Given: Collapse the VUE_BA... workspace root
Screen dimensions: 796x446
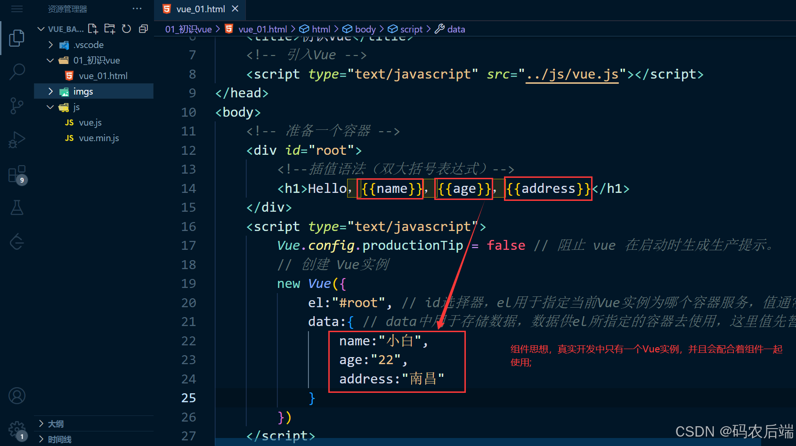Looking at the screenshot, I should click(x=60, y=29).
